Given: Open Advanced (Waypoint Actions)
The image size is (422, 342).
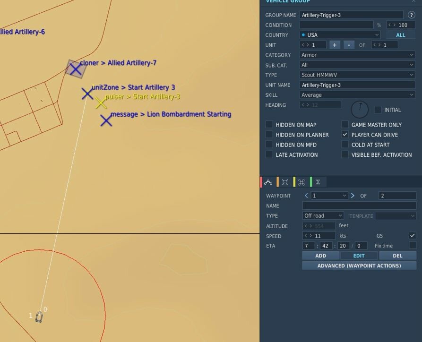Looking at the screenshot, I should 359,265.
